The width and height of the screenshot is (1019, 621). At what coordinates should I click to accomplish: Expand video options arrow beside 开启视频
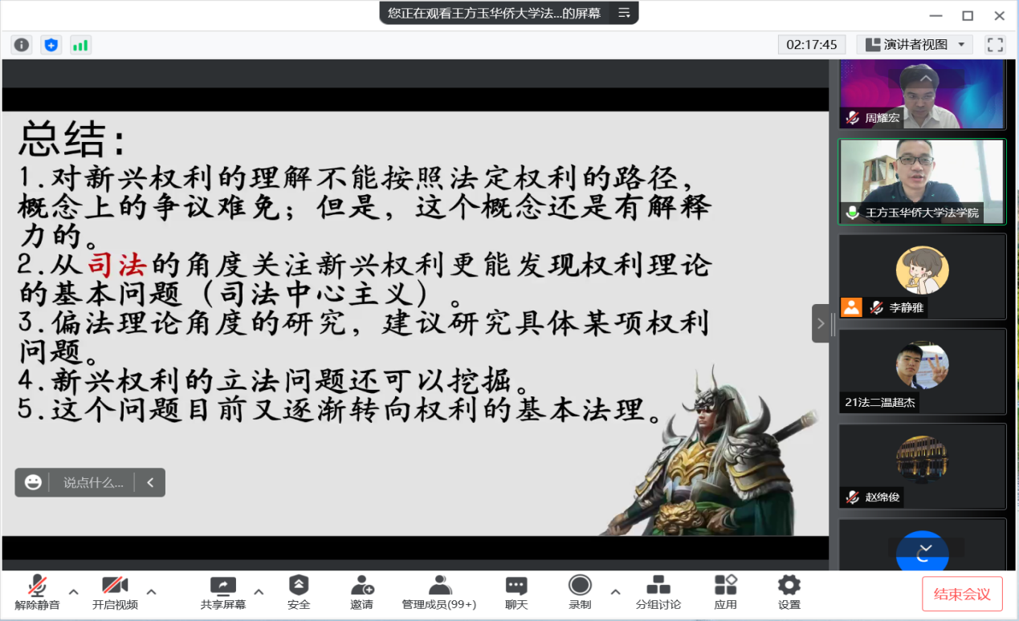tap(151, 592)
